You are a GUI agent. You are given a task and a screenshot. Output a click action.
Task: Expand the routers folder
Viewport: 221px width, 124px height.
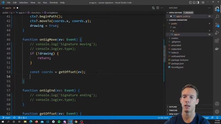point(175,38)
